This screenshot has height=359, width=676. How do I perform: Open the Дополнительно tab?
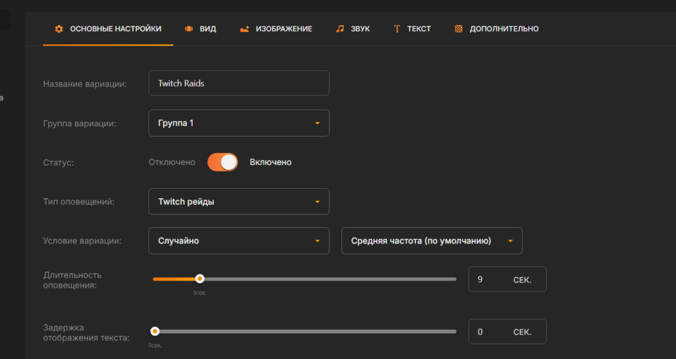pyautogui.click(x=496, y=29)
